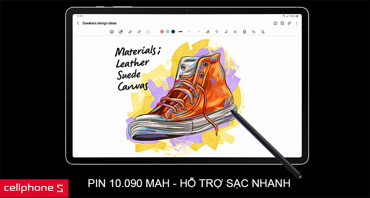
Task: Go back using the arrow beside the note title
Action: [78, 23]
